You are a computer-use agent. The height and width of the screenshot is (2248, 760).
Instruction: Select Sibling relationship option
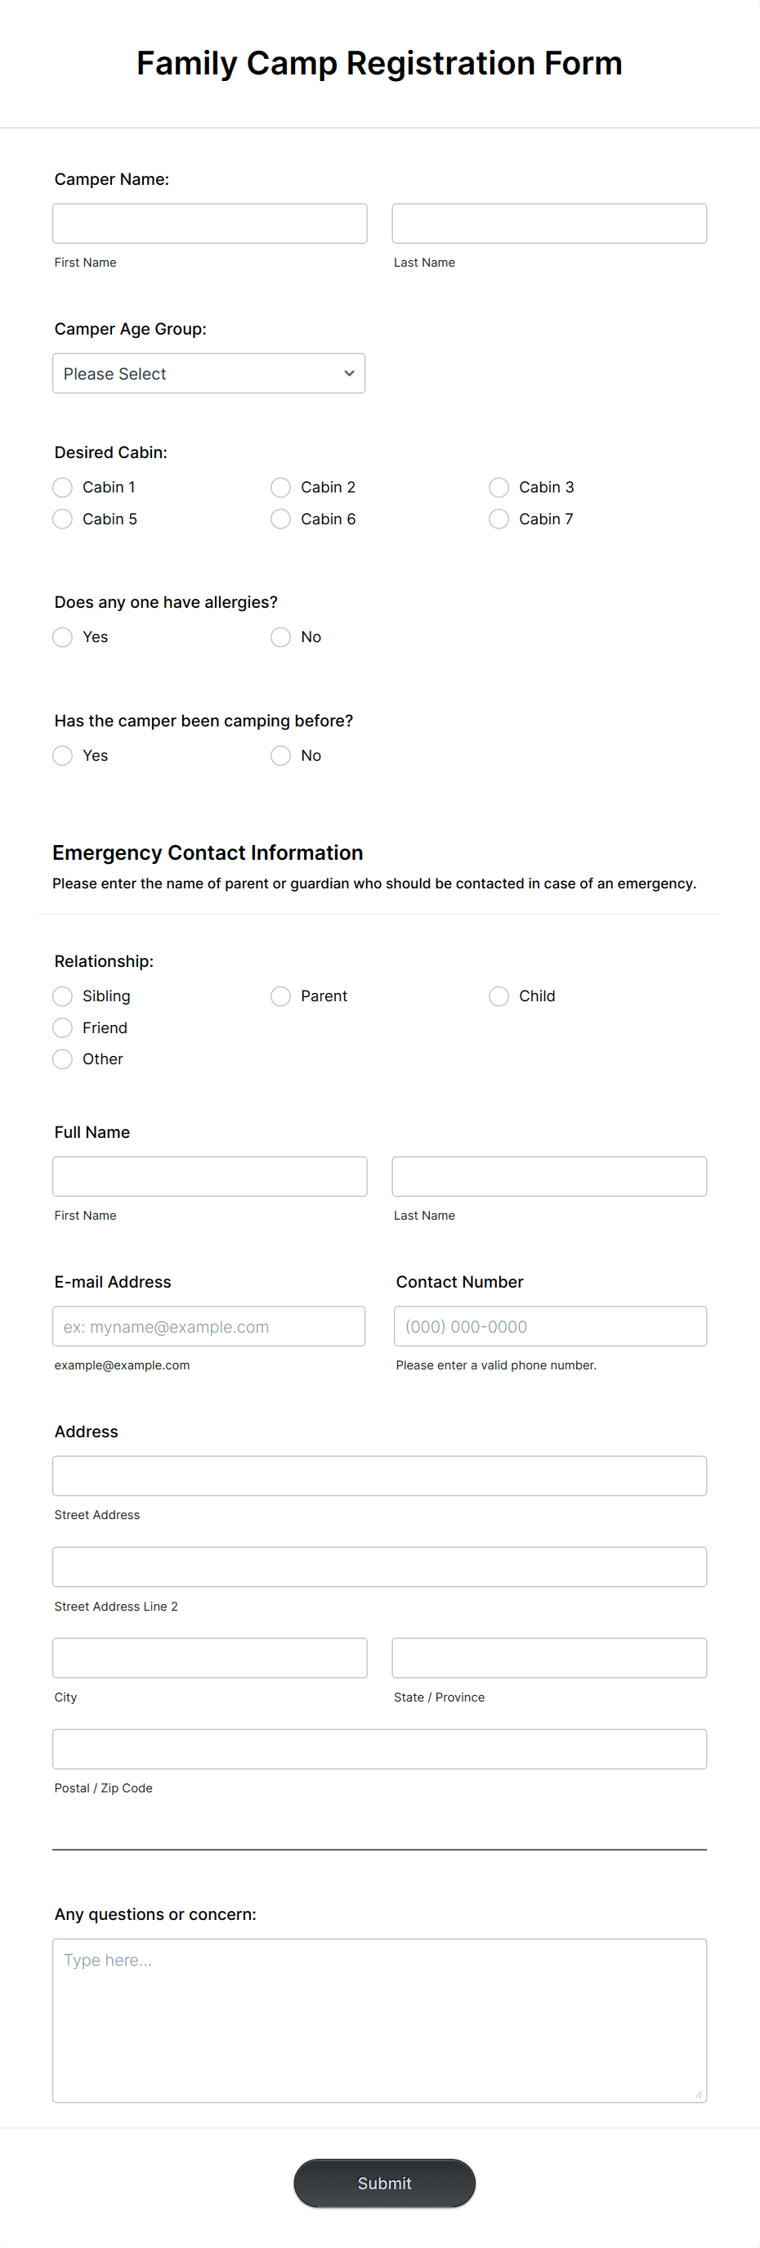click(62, 996)
